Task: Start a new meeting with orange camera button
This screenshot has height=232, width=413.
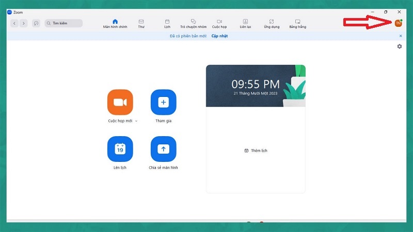Action: point(120,102)
